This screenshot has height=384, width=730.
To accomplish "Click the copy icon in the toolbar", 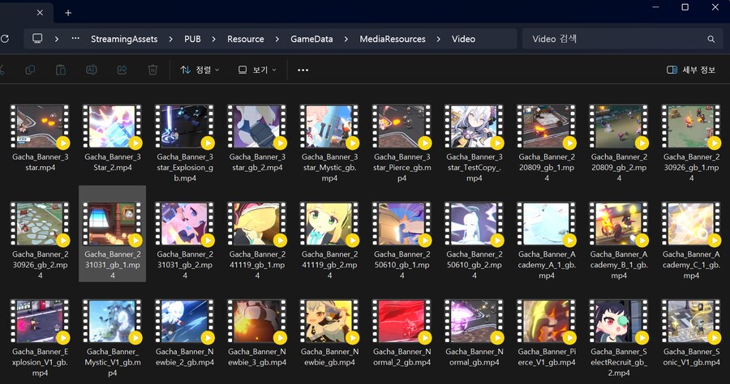I will coord(30,70).
